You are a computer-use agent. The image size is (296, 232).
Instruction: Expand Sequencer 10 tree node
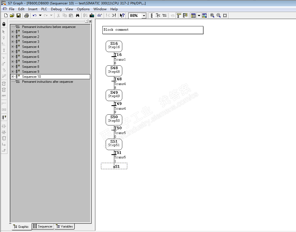[x=12, y=76]
